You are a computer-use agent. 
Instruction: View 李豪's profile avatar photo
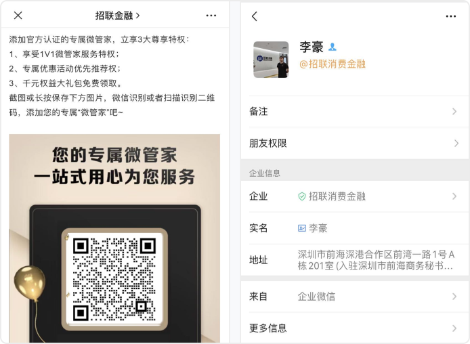(271, 60)
